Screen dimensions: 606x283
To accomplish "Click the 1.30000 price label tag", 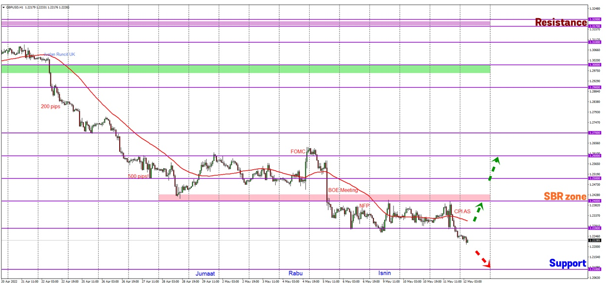I will (595, 65).
